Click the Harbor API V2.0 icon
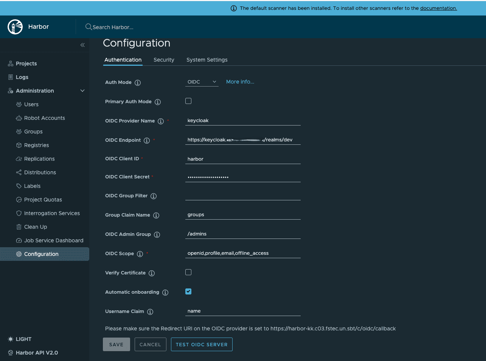The image size is (486, 361). [11, 353]
